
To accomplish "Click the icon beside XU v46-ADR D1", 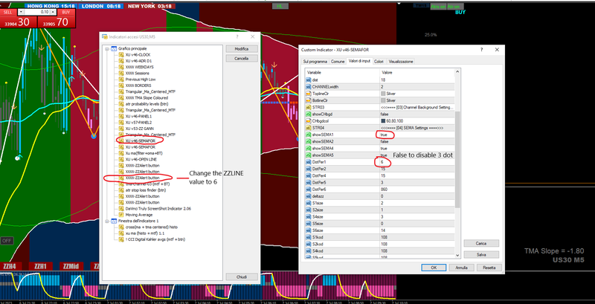I will click(x=121, y=61).
